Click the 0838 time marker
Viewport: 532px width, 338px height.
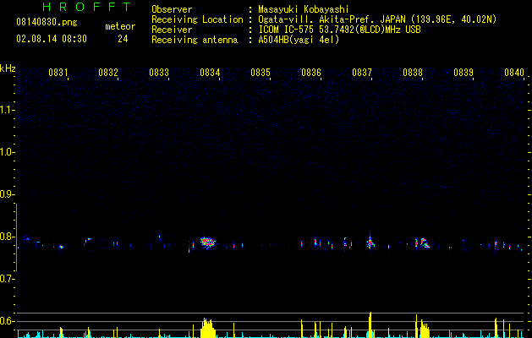point(413,73)
